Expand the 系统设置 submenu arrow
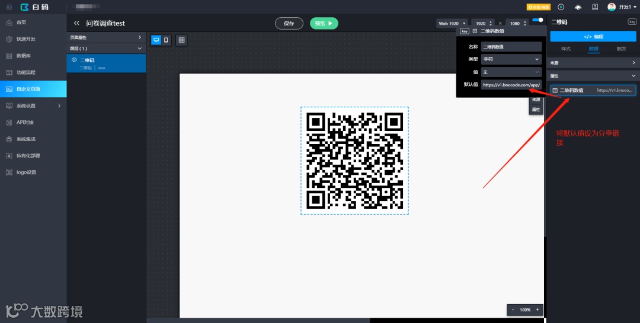 (59, 105)
